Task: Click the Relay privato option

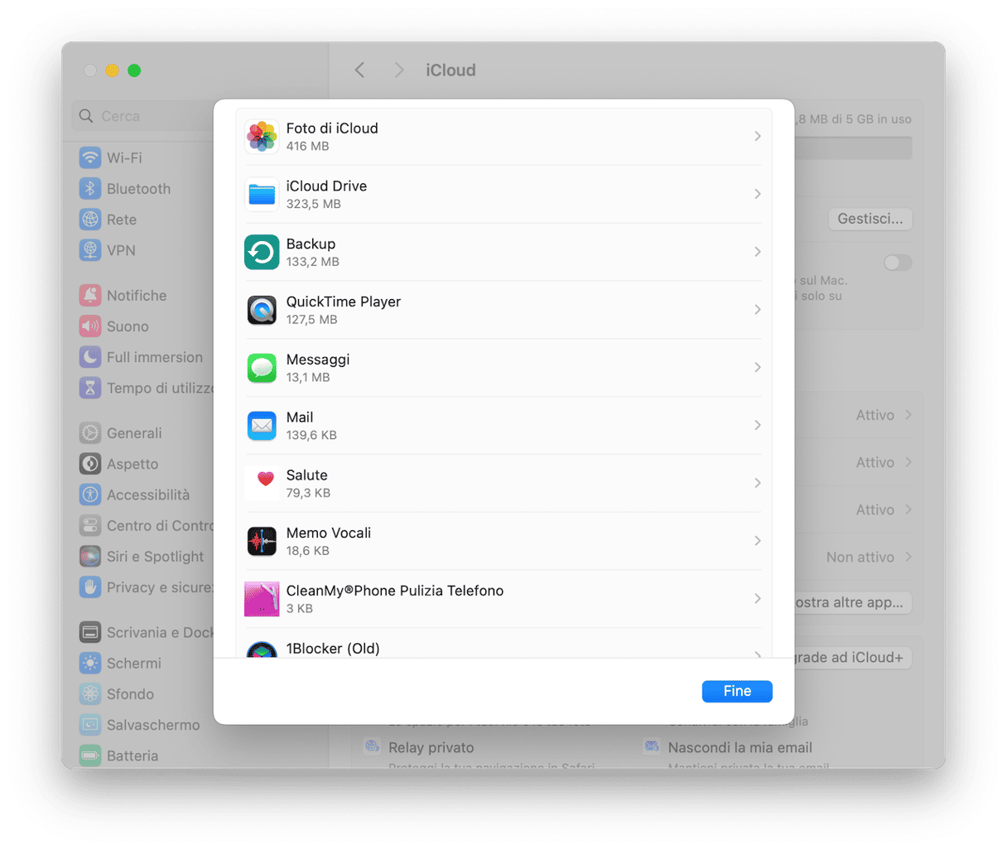Action: [431, 747]
